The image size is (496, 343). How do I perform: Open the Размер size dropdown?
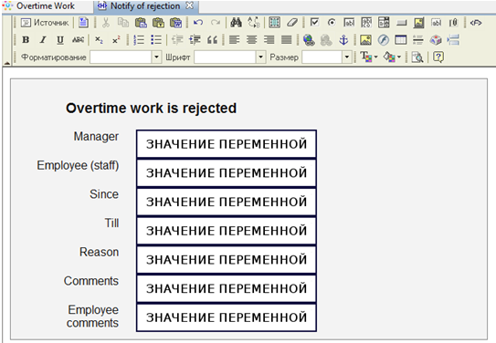click(347, 57)
